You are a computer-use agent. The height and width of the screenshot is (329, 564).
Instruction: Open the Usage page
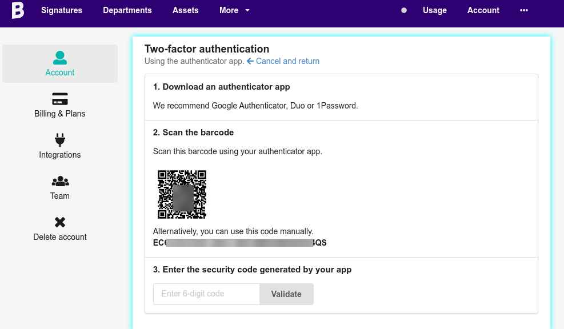434,10
